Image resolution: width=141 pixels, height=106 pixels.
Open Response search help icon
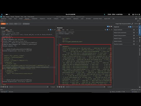58,87
